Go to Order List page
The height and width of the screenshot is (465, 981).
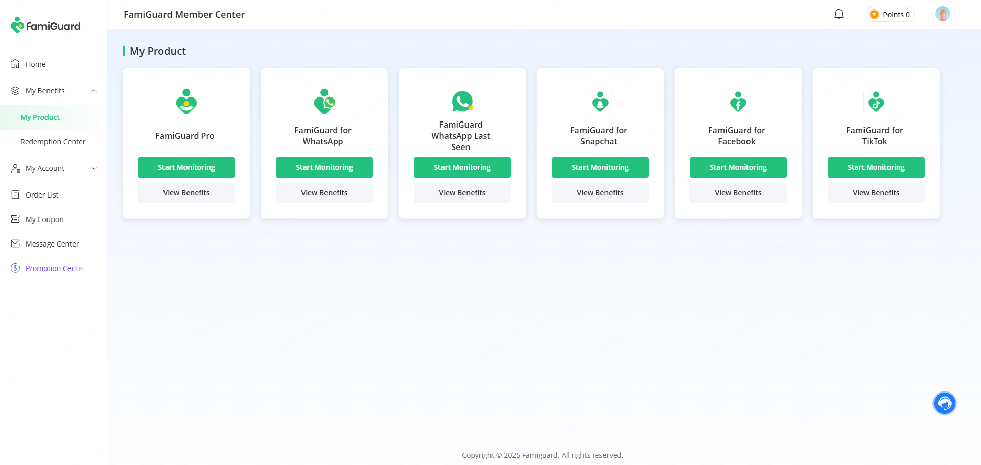click(42, 195)
